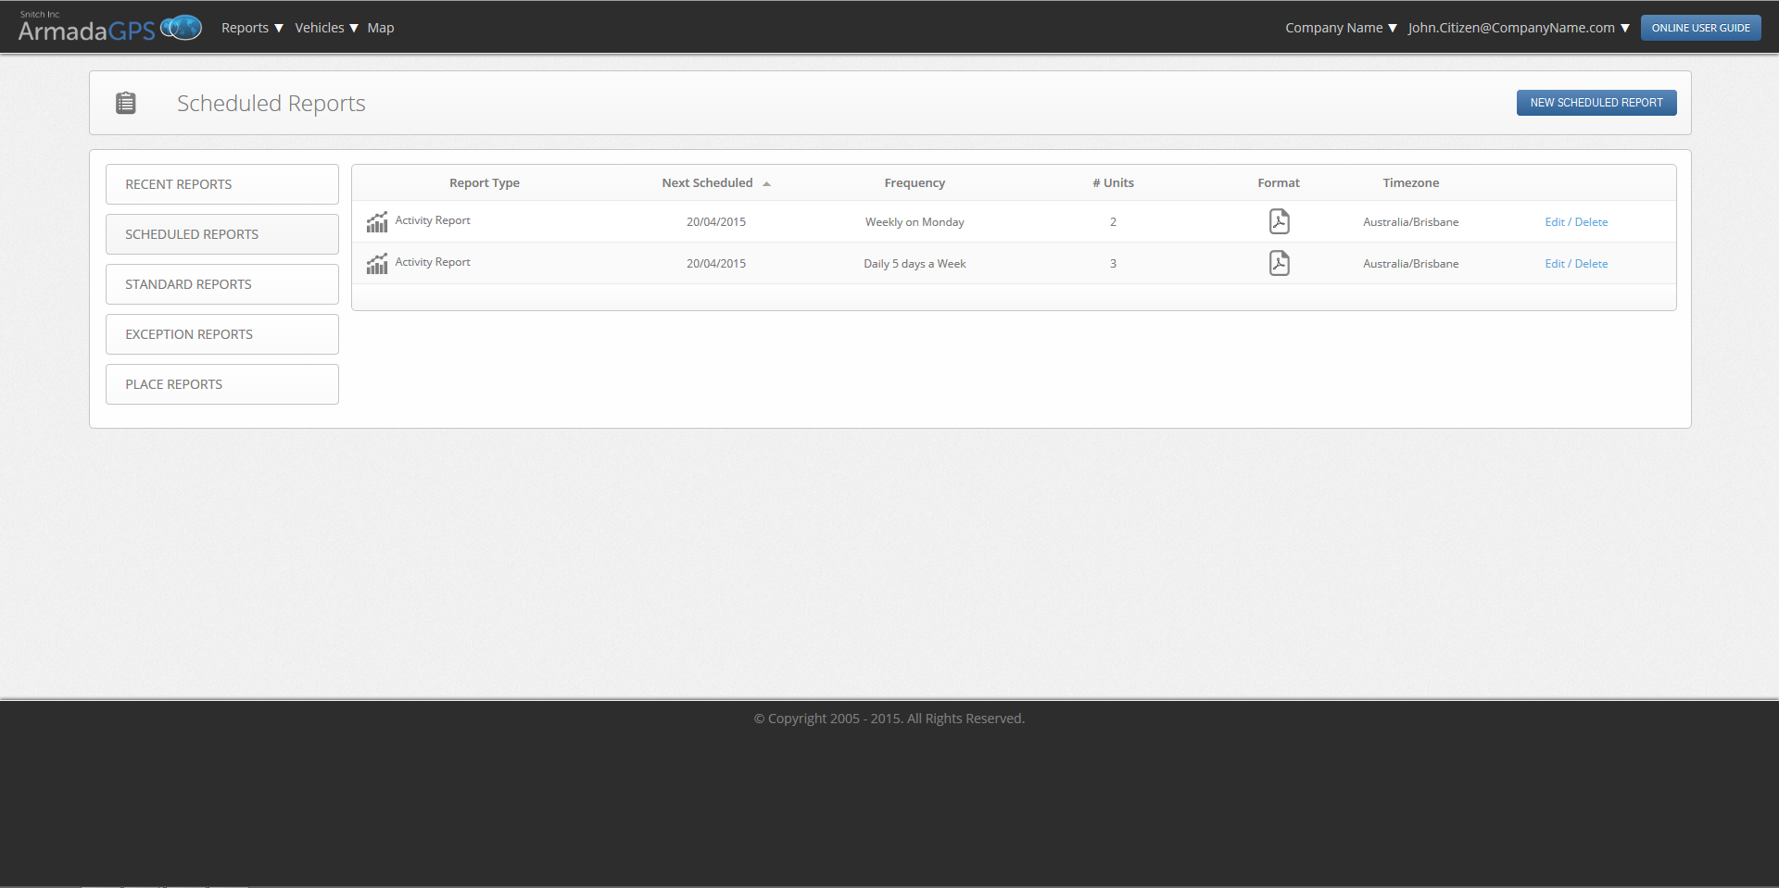Open Place Reports section
The width and height of the screenshot is (1779, 888).
tap(222, 384)
